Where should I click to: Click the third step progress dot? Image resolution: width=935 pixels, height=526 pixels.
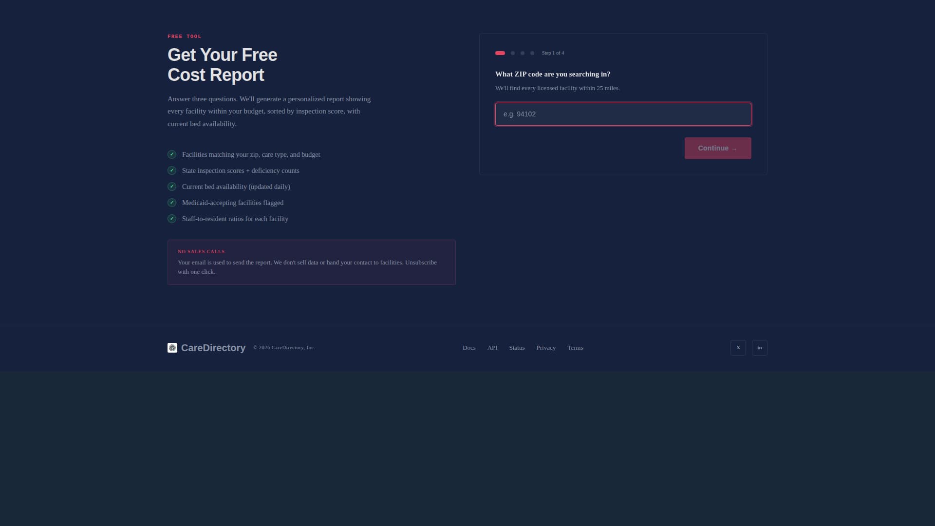point(523,53)
